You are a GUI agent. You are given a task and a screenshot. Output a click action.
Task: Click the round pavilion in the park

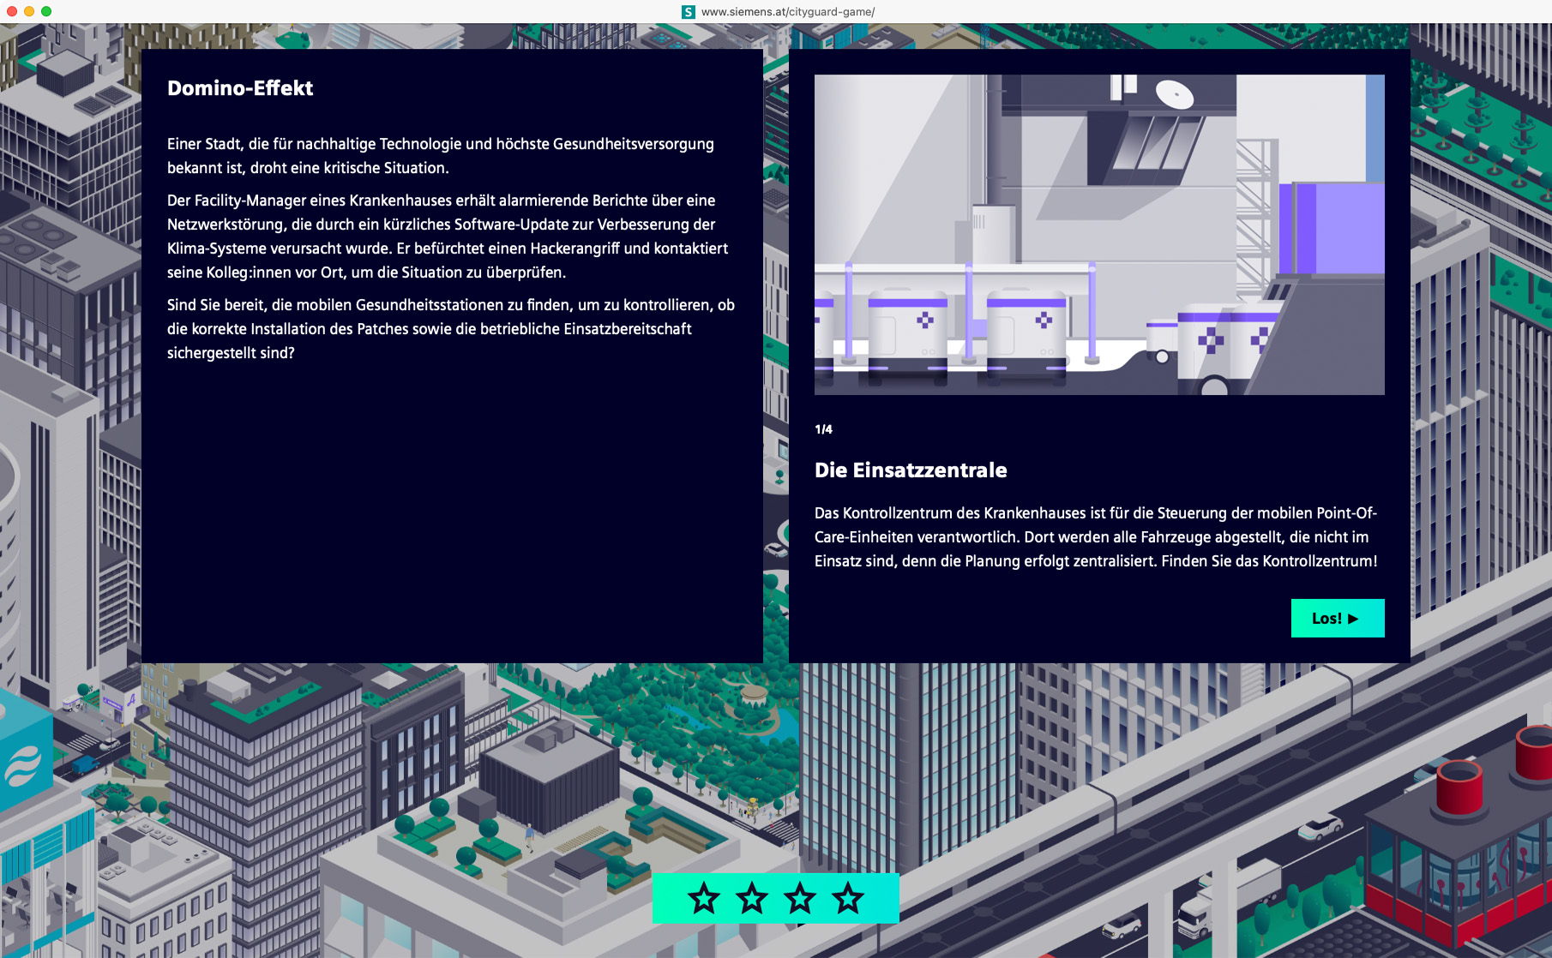point(754,693)
